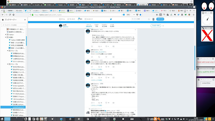This screenshot has width=215, height=121.
Task: Open page actions three-dot menu in address bar
Action: pyautogui.click(x=134, y=15)
